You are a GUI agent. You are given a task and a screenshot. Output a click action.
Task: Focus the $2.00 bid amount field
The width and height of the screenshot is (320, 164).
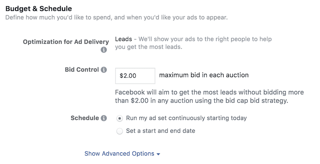click(135, 76)
